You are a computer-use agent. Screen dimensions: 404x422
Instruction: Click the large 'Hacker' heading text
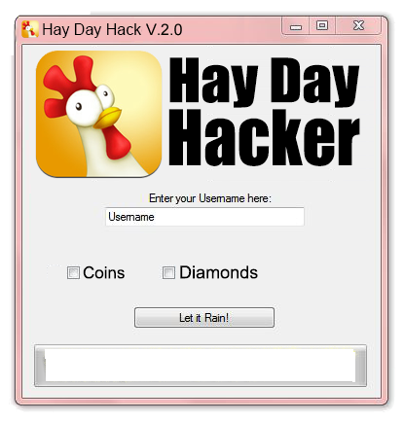(264, 138)
